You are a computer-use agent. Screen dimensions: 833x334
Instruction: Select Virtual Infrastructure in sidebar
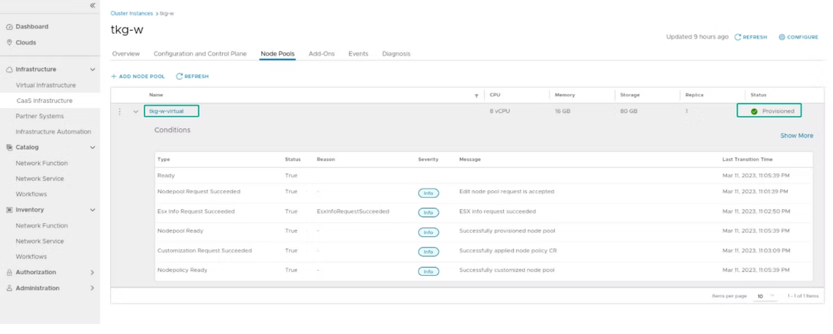point(46,85)
